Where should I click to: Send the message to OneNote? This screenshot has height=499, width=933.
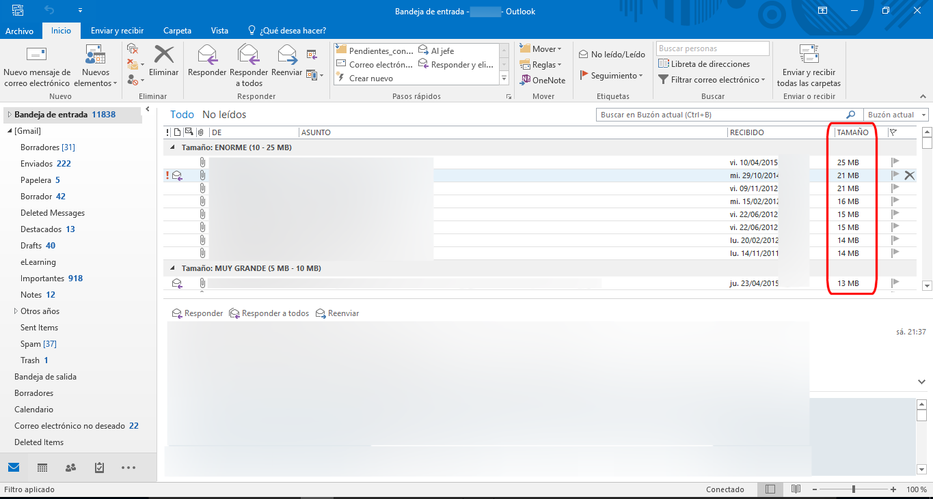point(543,80)
